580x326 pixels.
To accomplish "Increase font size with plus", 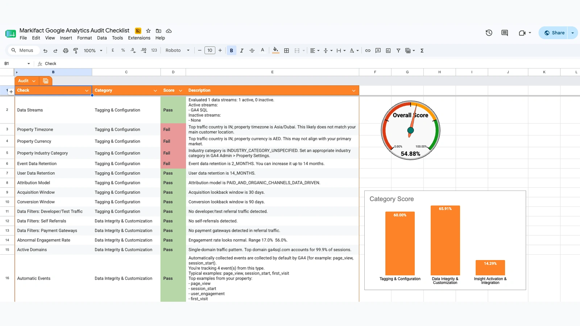I will click(220, 50).
